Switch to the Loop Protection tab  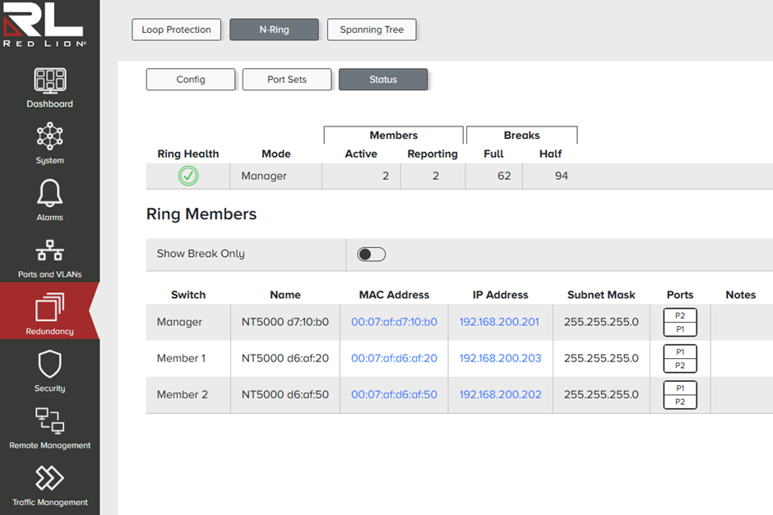coord(176,30)
